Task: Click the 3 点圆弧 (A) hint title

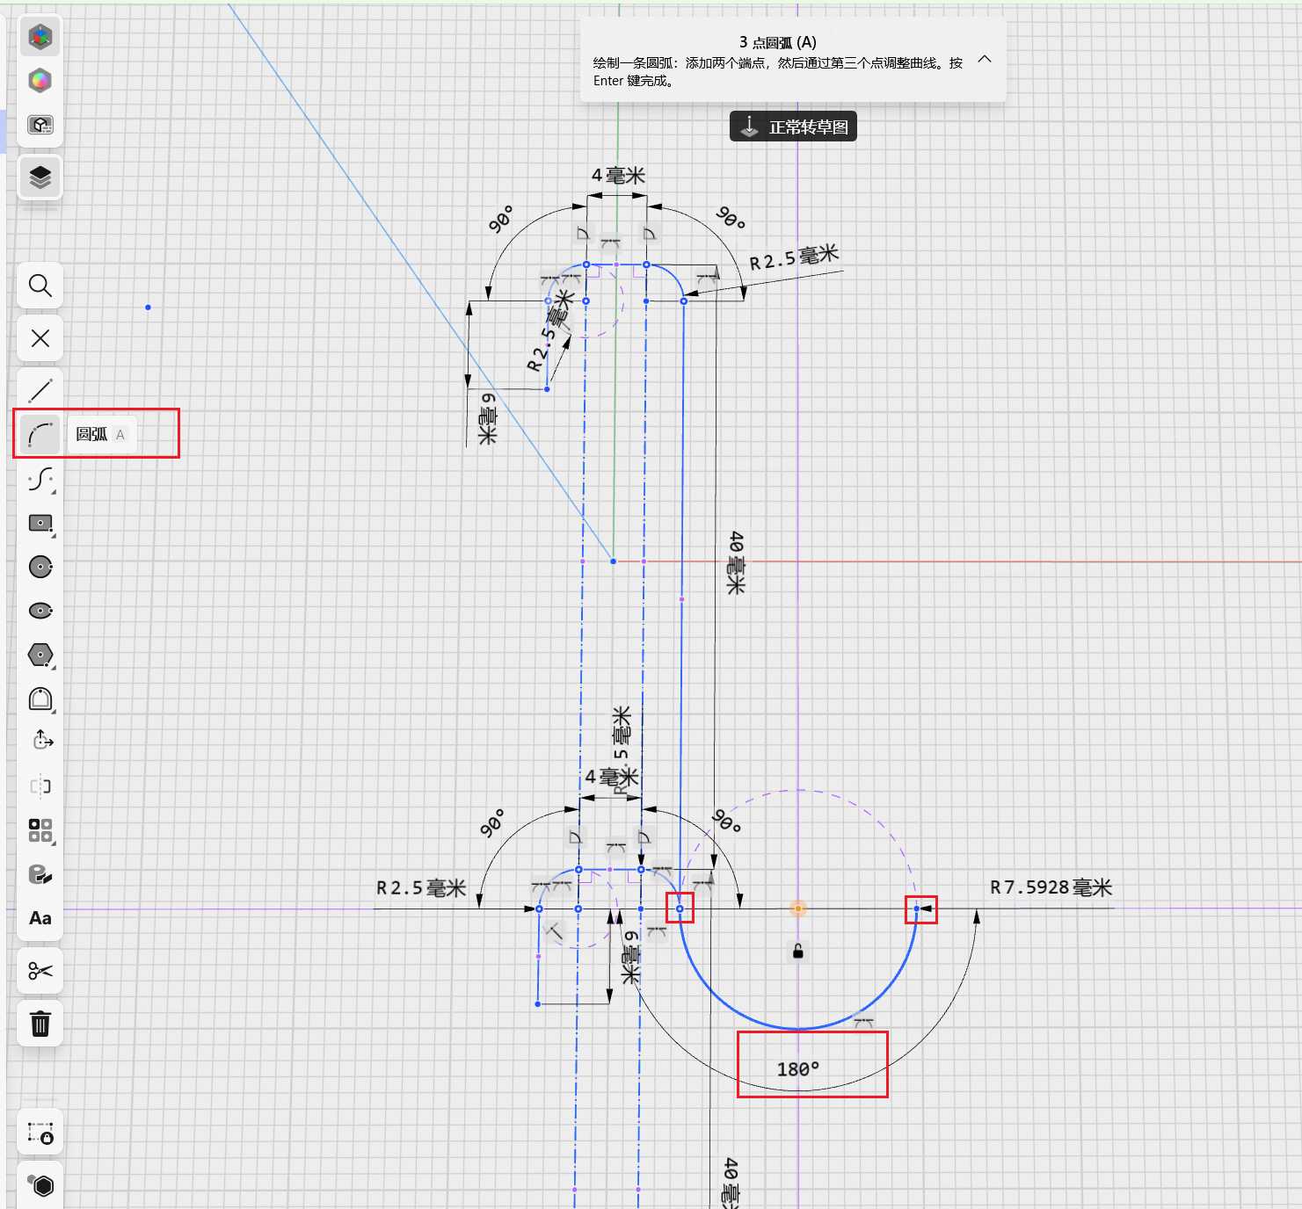Action: click(778, 42)
